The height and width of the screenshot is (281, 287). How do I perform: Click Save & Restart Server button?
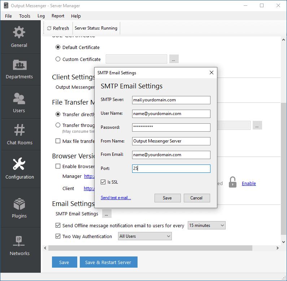[x=109, y=262]
